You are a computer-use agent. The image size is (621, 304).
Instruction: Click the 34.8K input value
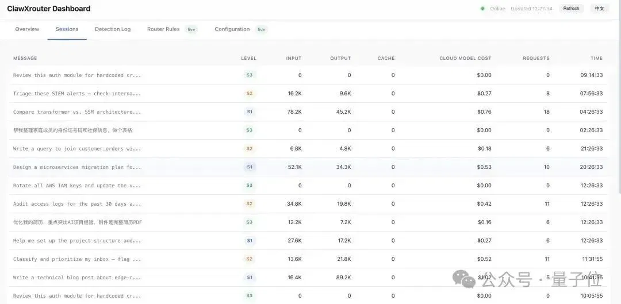tap(294, 204)
